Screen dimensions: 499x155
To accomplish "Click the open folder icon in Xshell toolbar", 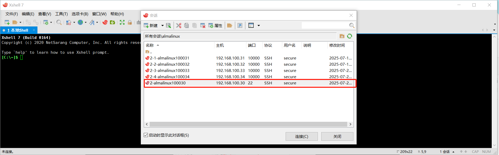I will point(15,22).
